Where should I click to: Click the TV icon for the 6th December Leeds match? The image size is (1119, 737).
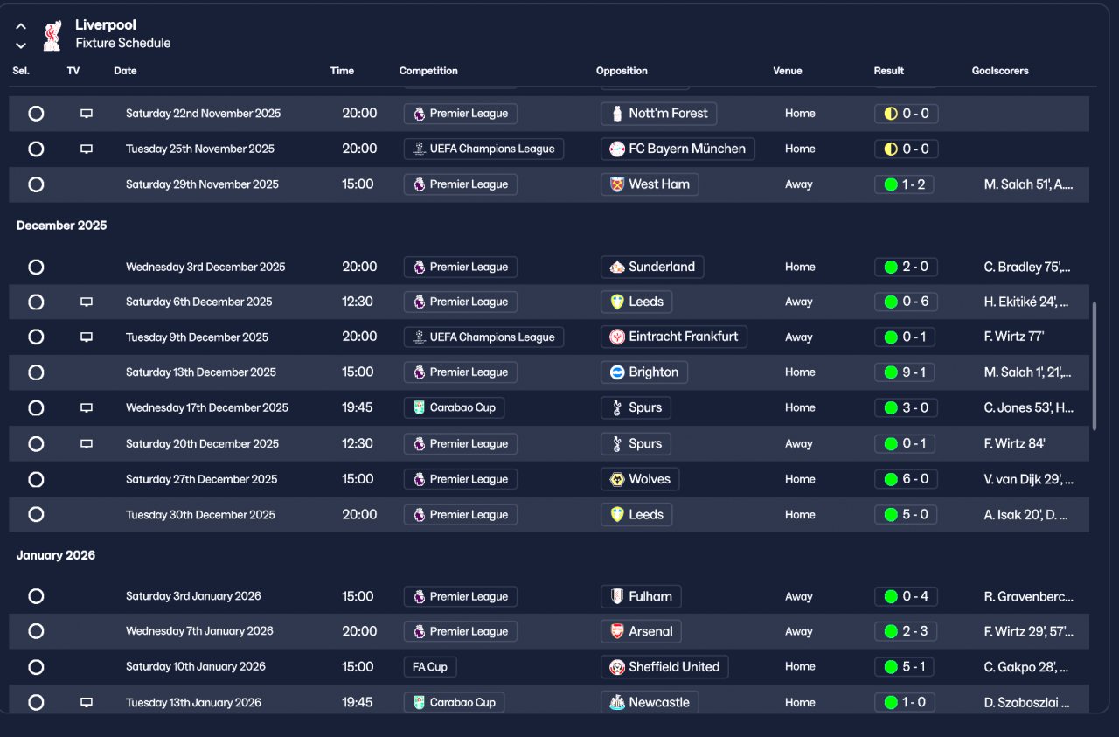pos(87,302)
